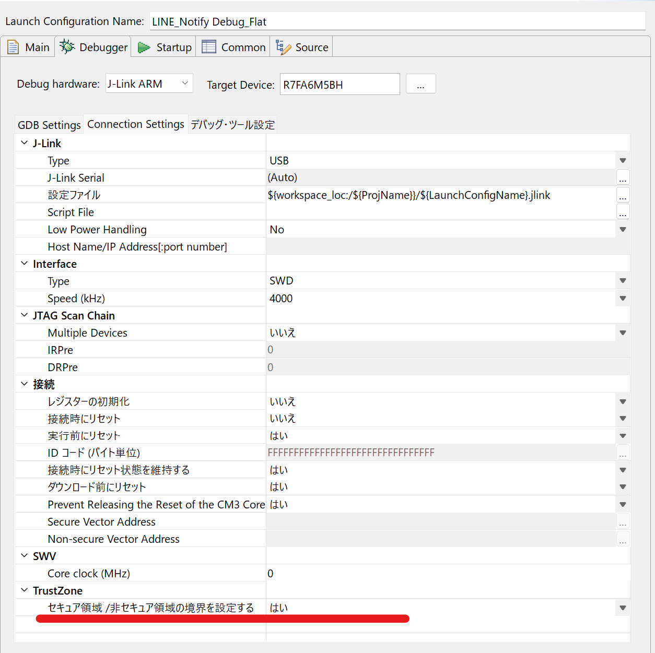Open the 実行前にリセット dropdown arrow
655x653 pixels.
pyautogui.click(x=623, y=435)
